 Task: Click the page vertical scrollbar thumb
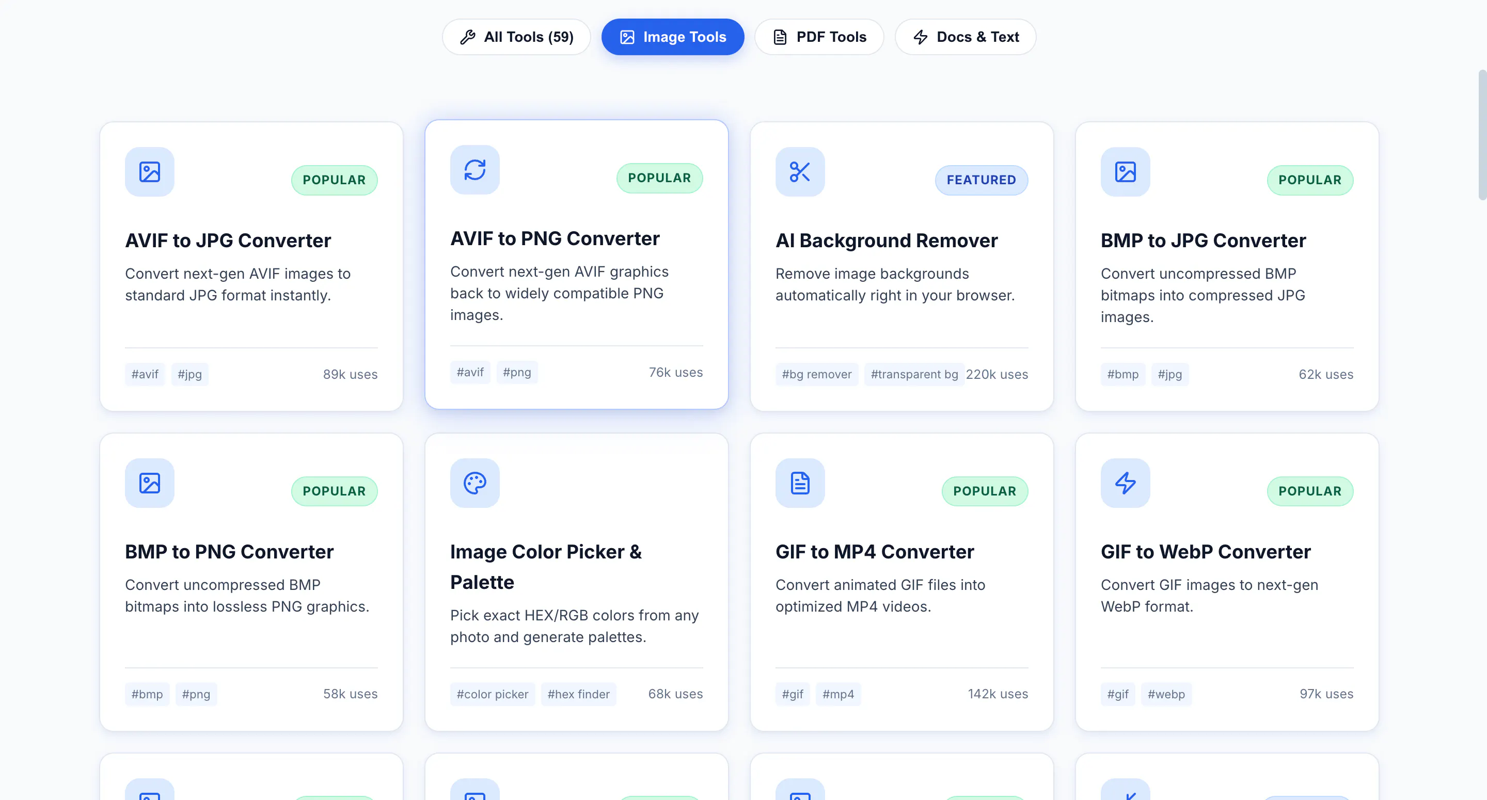(1482, 135)
